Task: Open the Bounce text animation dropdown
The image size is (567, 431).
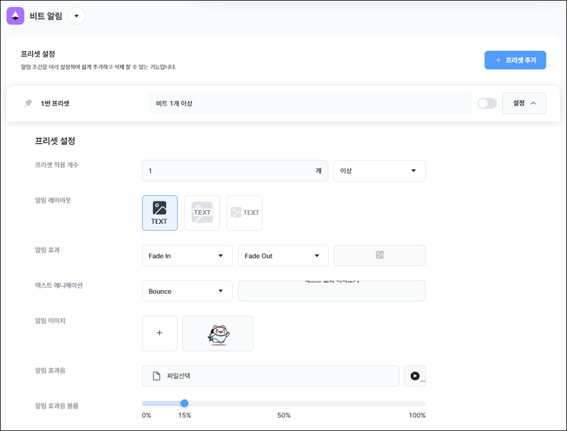Action: pyautogui.click(x=187, y=291)
